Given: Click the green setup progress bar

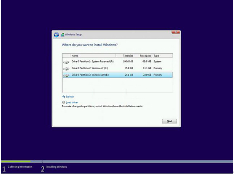Looking at the screenshot, I should [16, 161].
